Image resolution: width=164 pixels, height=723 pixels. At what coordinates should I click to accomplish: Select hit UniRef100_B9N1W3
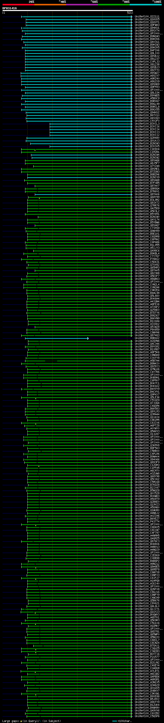[x=147, y=36]
